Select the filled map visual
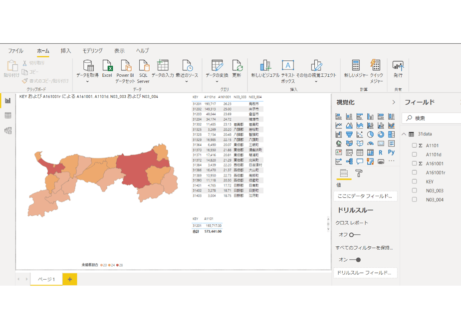 coord(349,144)
